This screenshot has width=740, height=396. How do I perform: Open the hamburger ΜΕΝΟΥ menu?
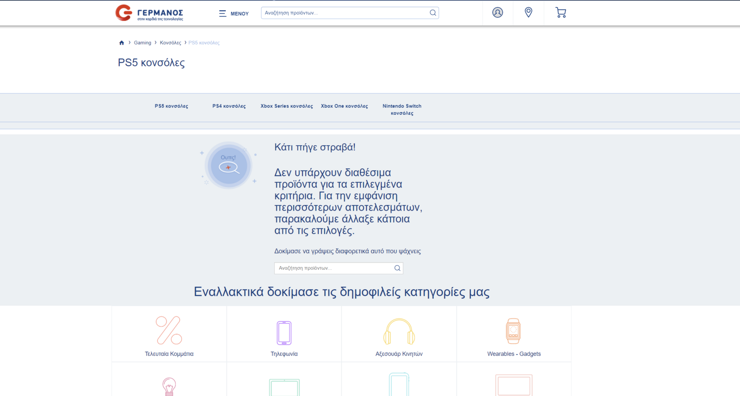[234, 13]
